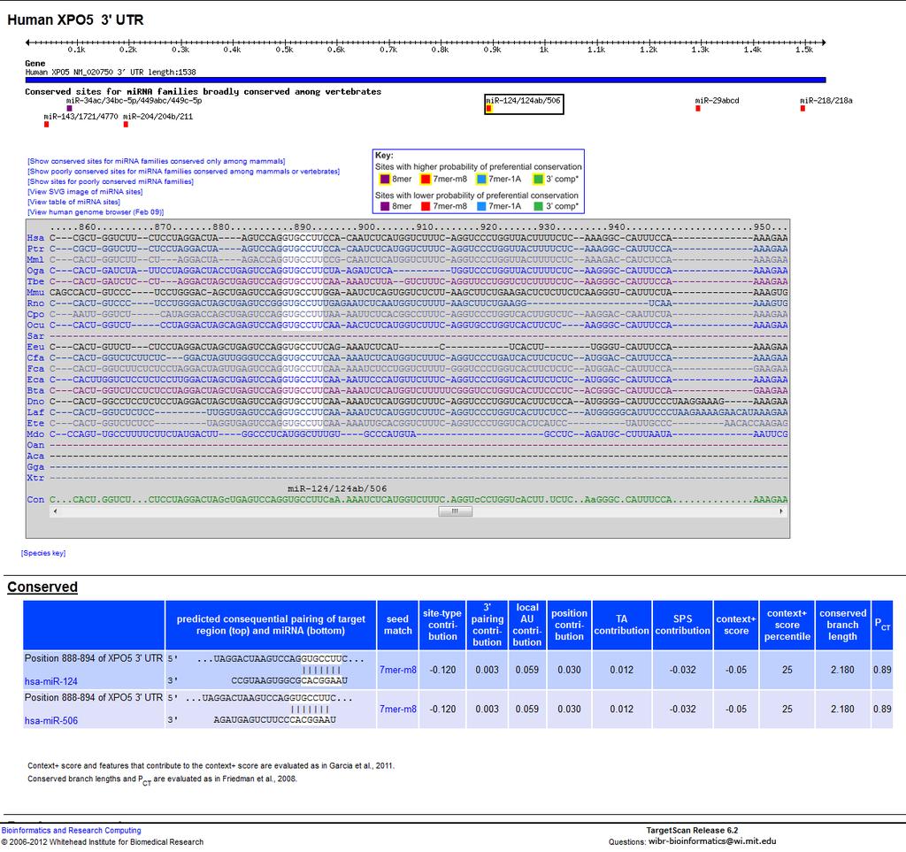Click the "TargetScan Release 6.2" footer text

point(692,831)
